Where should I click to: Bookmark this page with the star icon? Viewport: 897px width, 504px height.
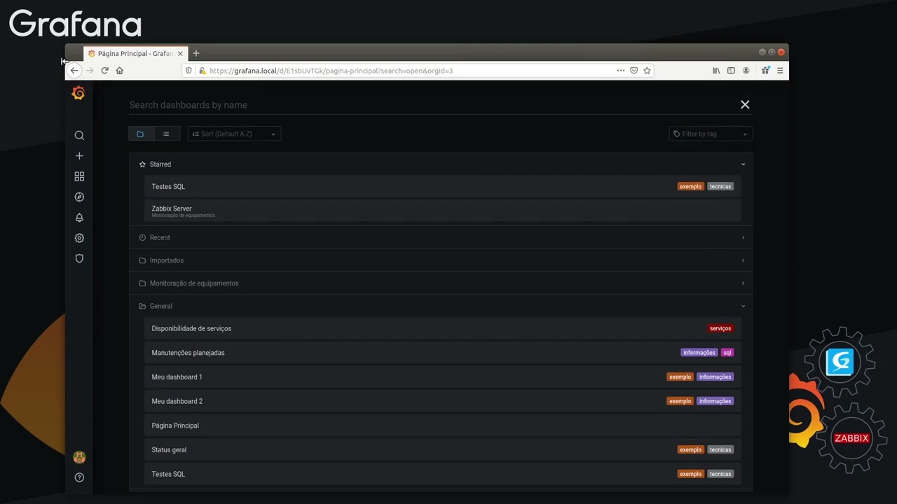coord(647,71)
